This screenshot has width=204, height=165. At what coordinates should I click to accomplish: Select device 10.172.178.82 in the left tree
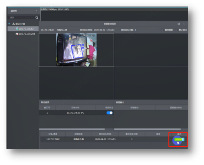pyautogui.click(x=23, y=29)
